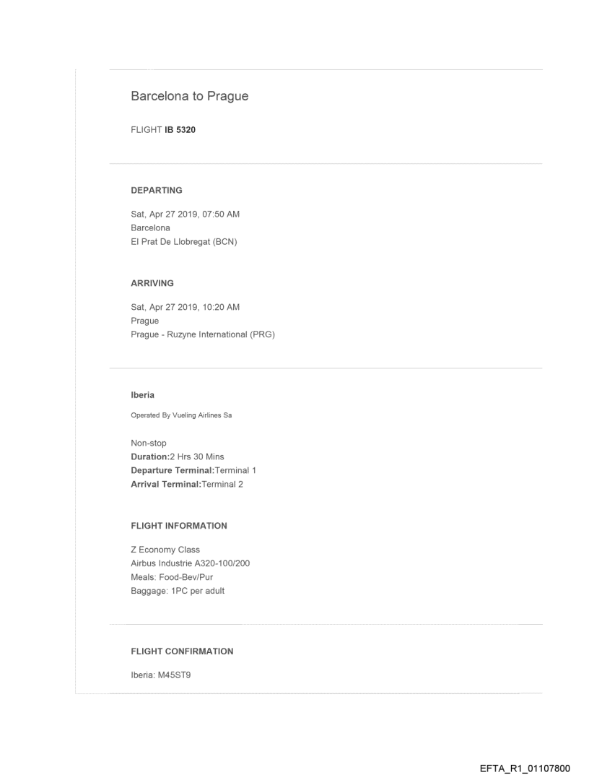Image resolution: width=589 pixels, height=775 pixels.
Task: Click the "Barcelona to Prague" heading
Action: click(x=189, y=96)
